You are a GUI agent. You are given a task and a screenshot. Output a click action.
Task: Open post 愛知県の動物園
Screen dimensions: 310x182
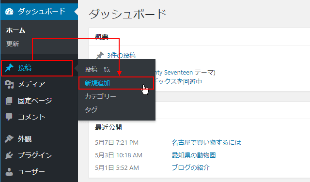pos(194,155)
